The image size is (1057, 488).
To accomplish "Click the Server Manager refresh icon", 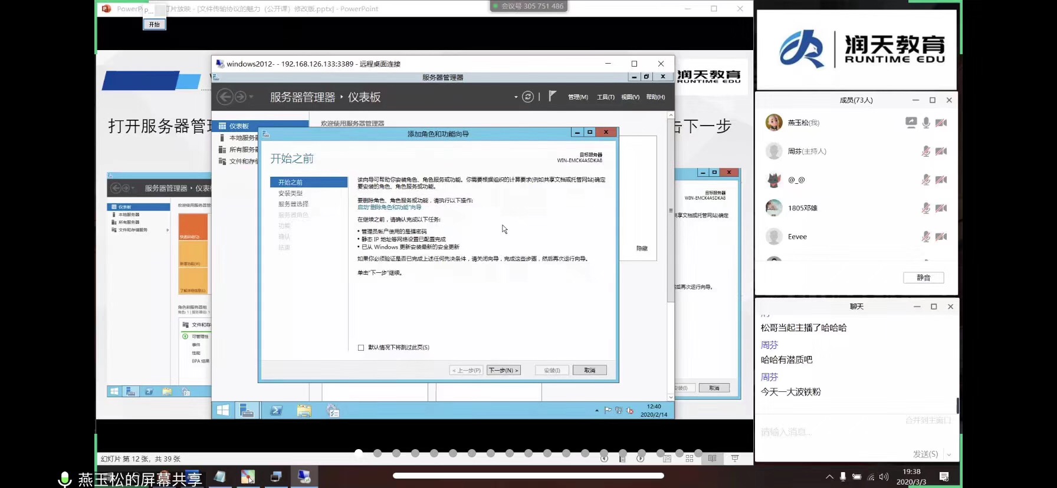I will tap(528, 97).
